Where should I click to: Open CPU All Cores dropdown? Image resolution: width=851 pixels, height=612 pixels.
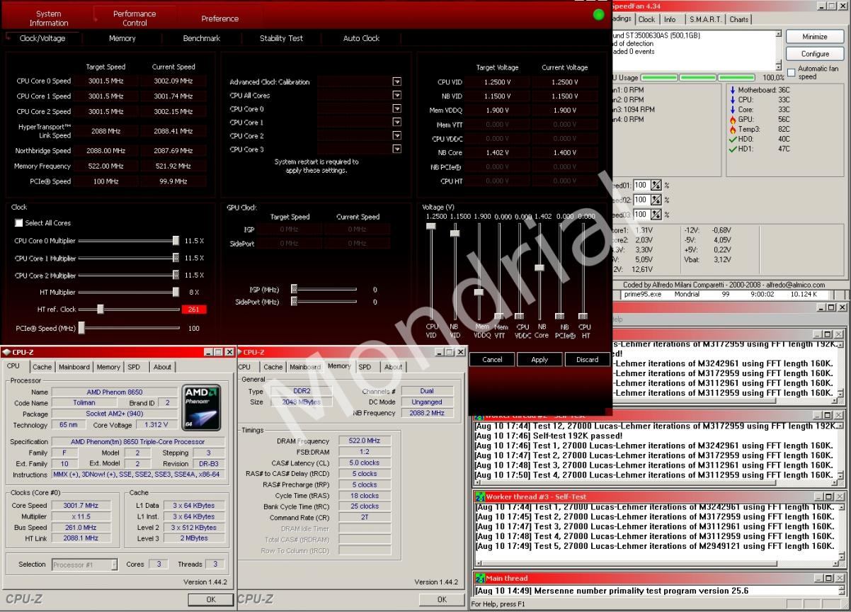pyautogui.click(x=396, y=96)
